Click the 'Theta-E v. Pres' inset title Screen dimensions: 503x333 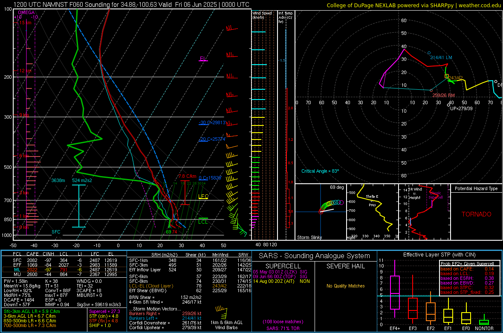tap(372, 200)
